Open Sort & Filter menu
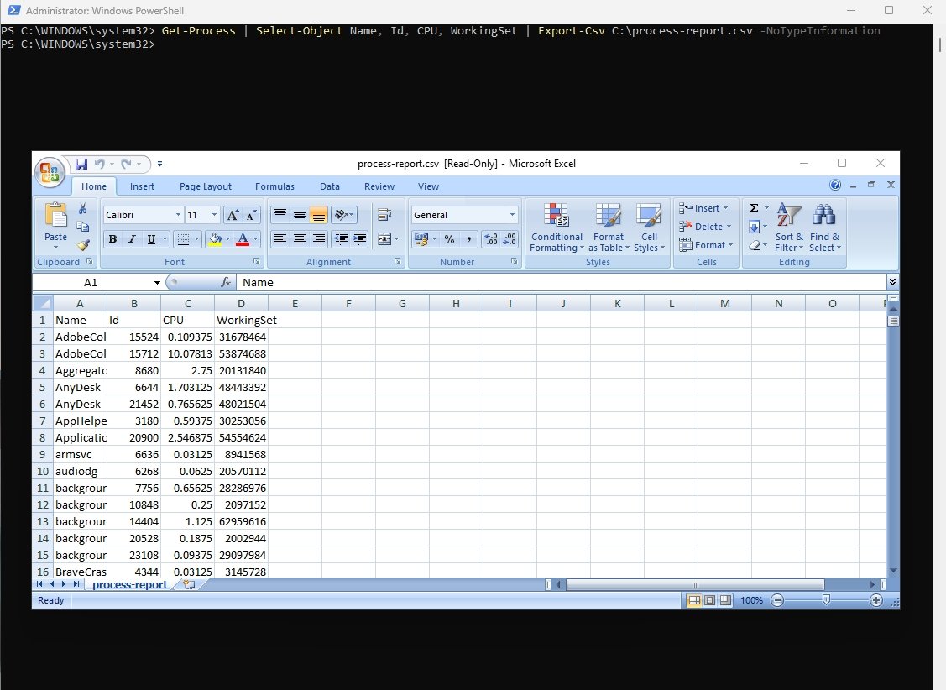Viewport: 946px width, 690px height. coord(789,228)
